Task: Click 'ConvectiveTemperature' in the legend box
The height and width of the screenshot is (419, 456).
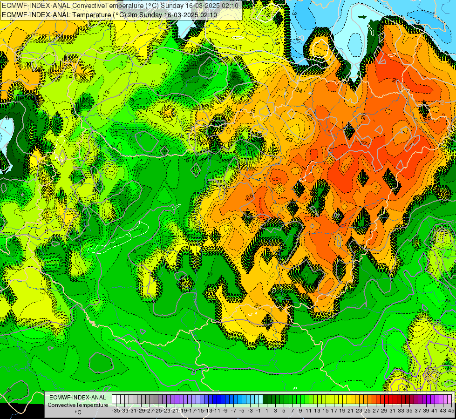Action: click(x=78, y=405)
